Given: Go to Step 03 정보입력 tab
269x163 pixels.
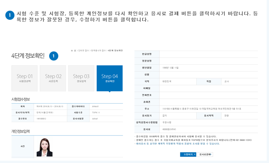Looking at the screenshot, I should coord(81,78).
